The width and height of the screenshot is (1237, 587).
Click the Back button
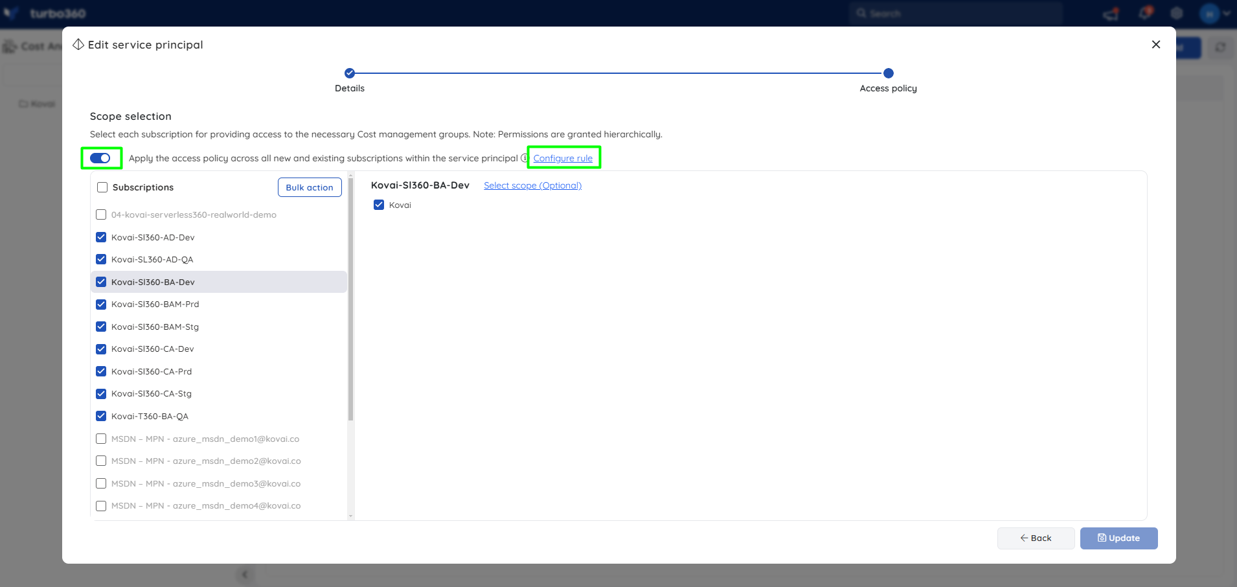click(x=1036, y=538)
